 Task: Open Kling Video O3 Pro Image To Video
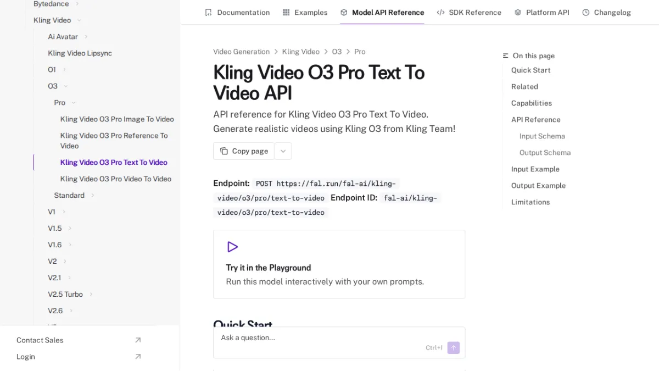(x=117, y=119)
